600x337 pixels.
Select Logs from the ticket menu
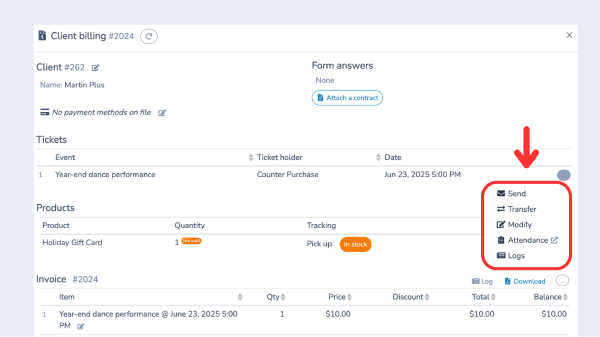(516, 255)
